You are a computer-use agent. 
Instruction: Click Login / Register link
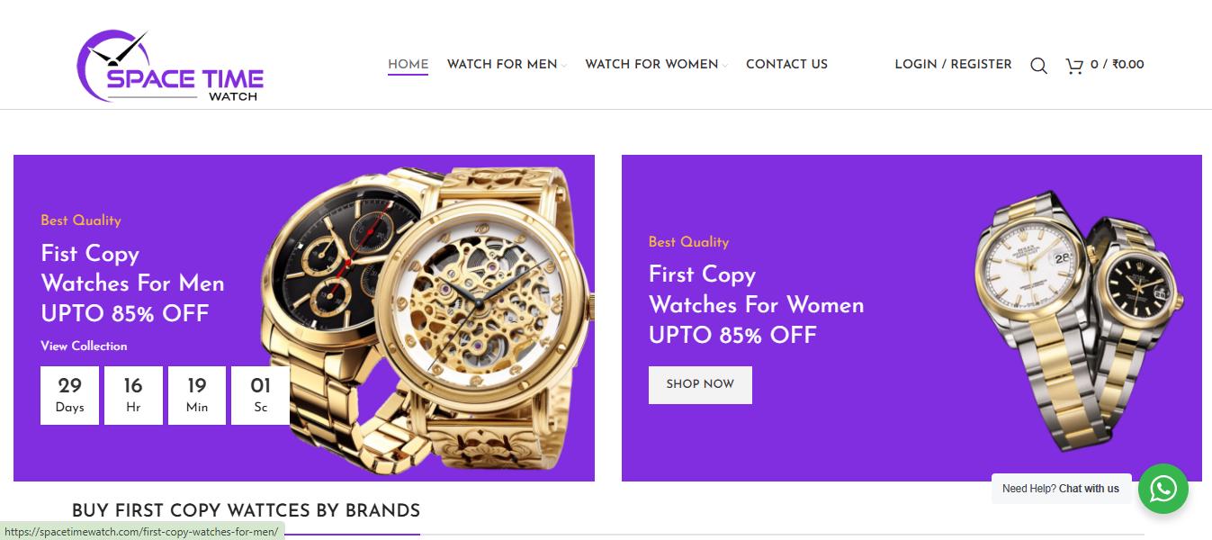tap(953, 64)
